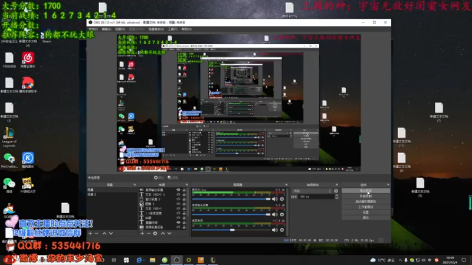Click the streaming button atop Controls dock

point(366,191)
